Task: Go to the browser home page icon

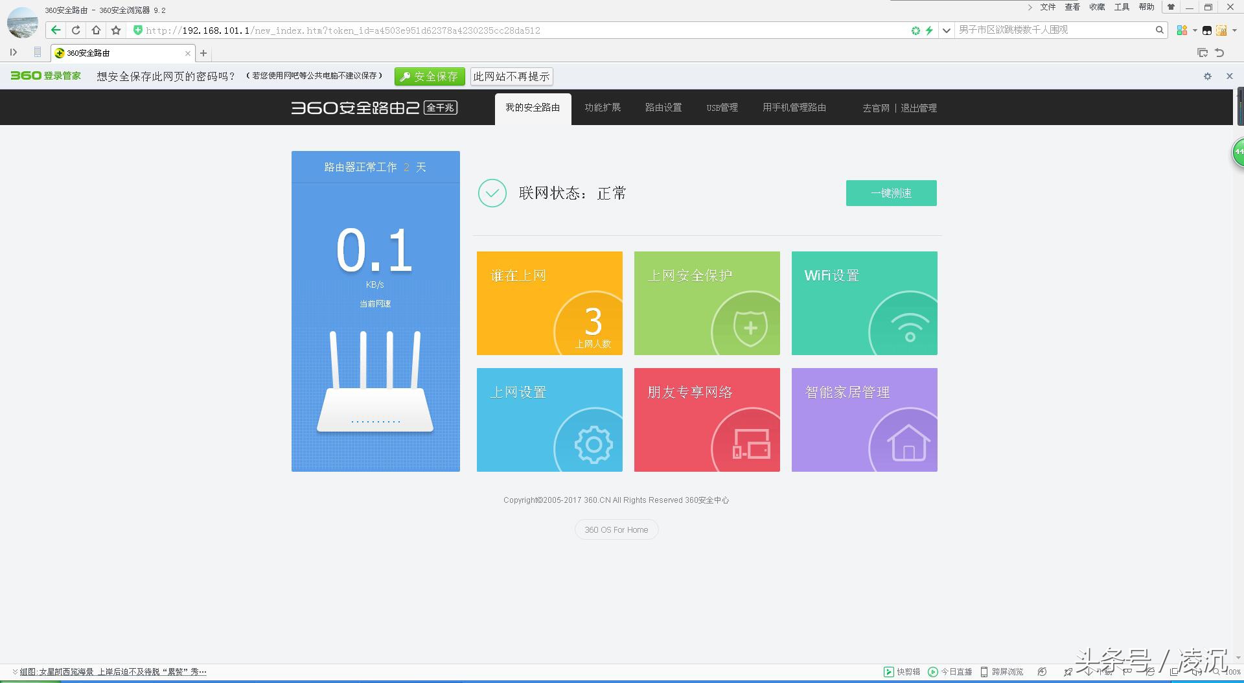Action: tap(96, 30)
